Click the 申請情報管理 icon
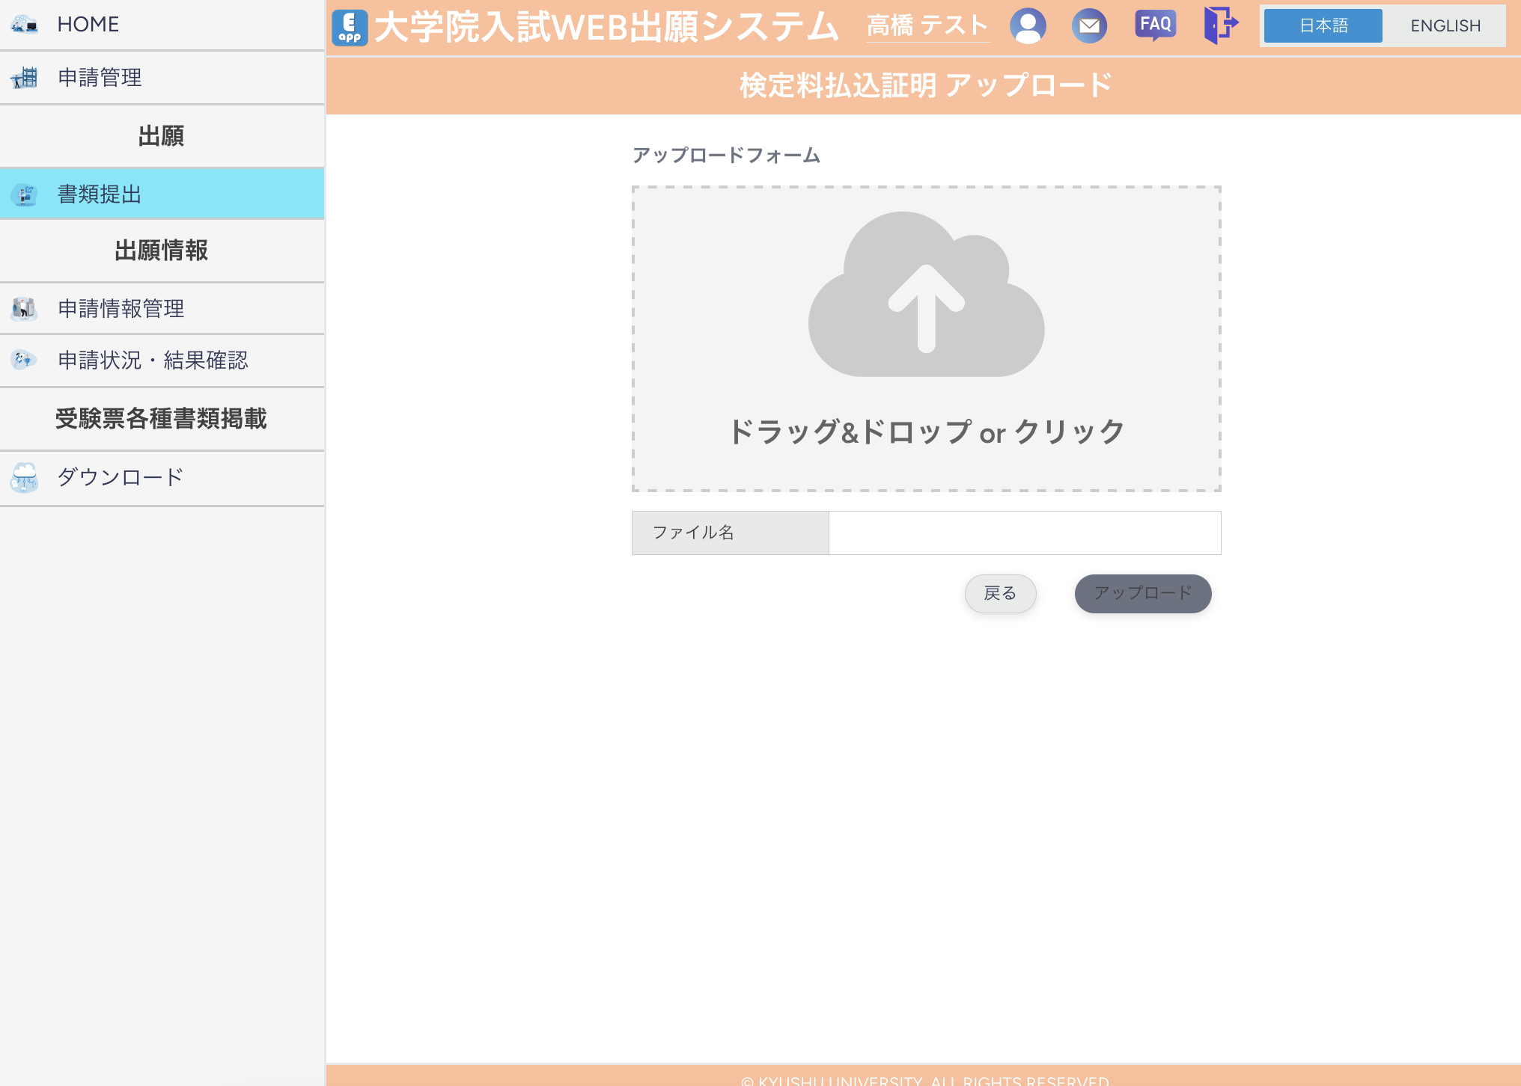 (23, 309)
